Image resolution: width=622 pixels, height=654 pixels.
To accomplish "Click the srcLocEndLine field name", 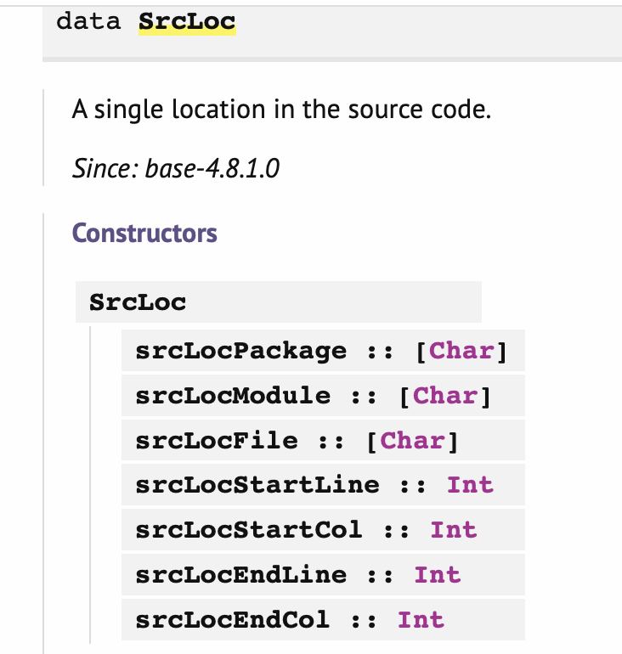I will point(240,575).
